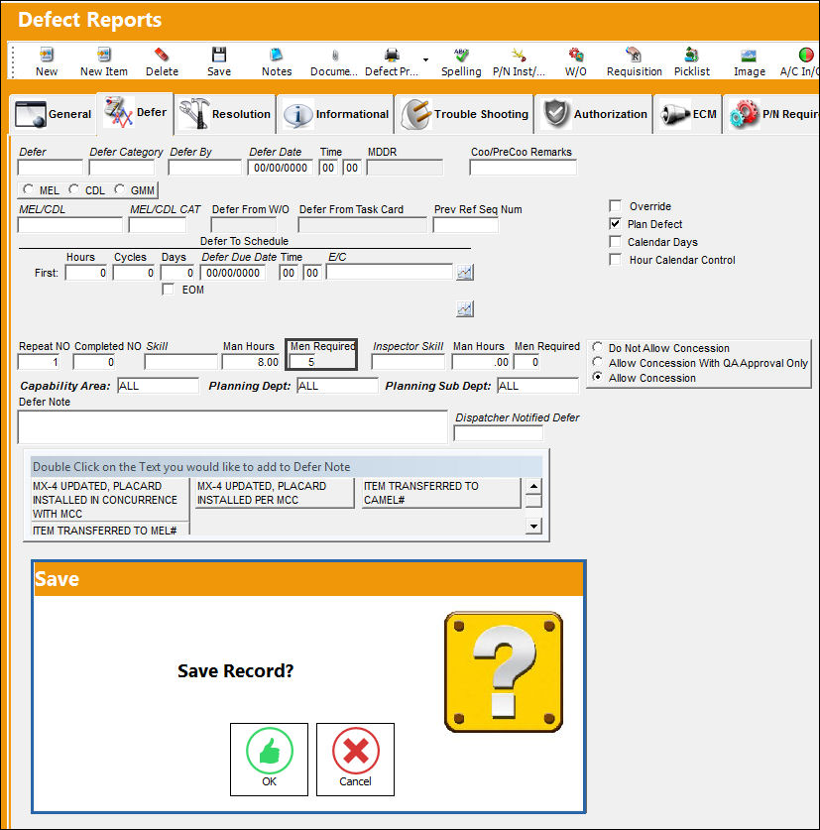This screenshot has width=820, height=830.
Task: Click the Image toolbar icon
Action: pos(749,56)
